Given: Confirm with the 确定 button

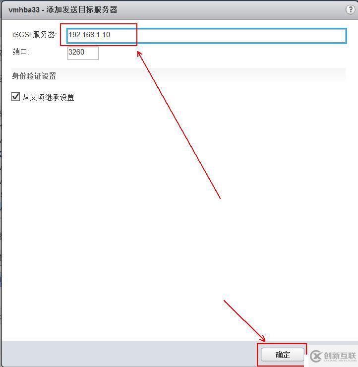Looking at the screenshot, I should point(283,355).
